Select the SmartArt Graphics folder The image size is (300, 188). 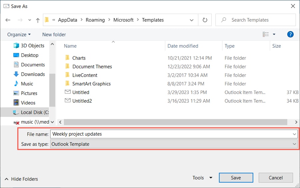(91, 84)
